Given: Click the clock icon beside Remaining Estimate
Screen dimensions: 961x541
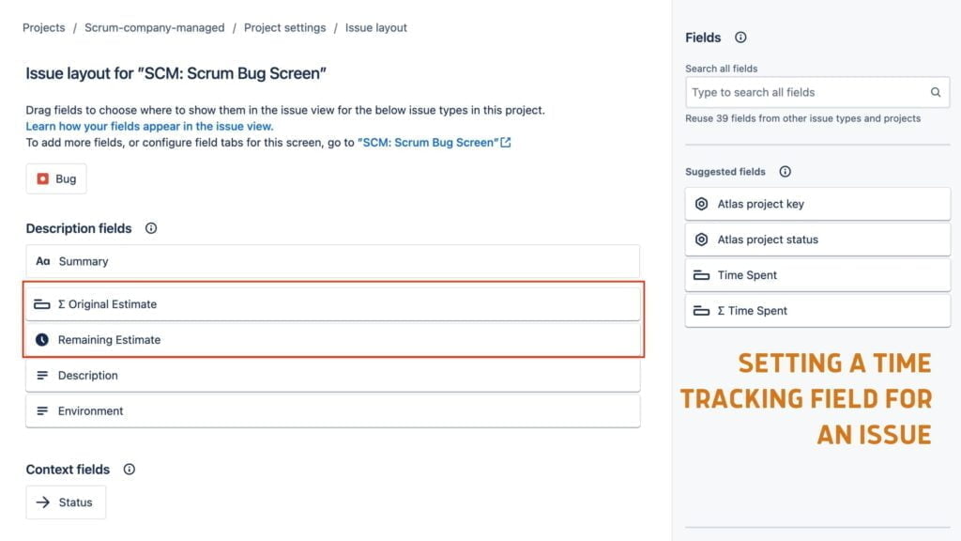Looking at the screenshot, I should (x=44, y=339).
